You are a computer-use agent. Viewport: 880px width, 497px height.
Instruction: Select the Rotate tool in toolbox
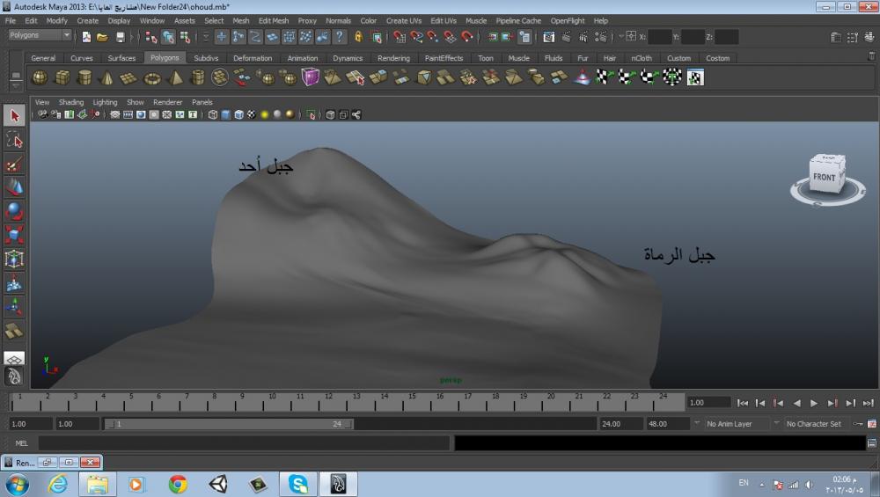tap(14, 211)
